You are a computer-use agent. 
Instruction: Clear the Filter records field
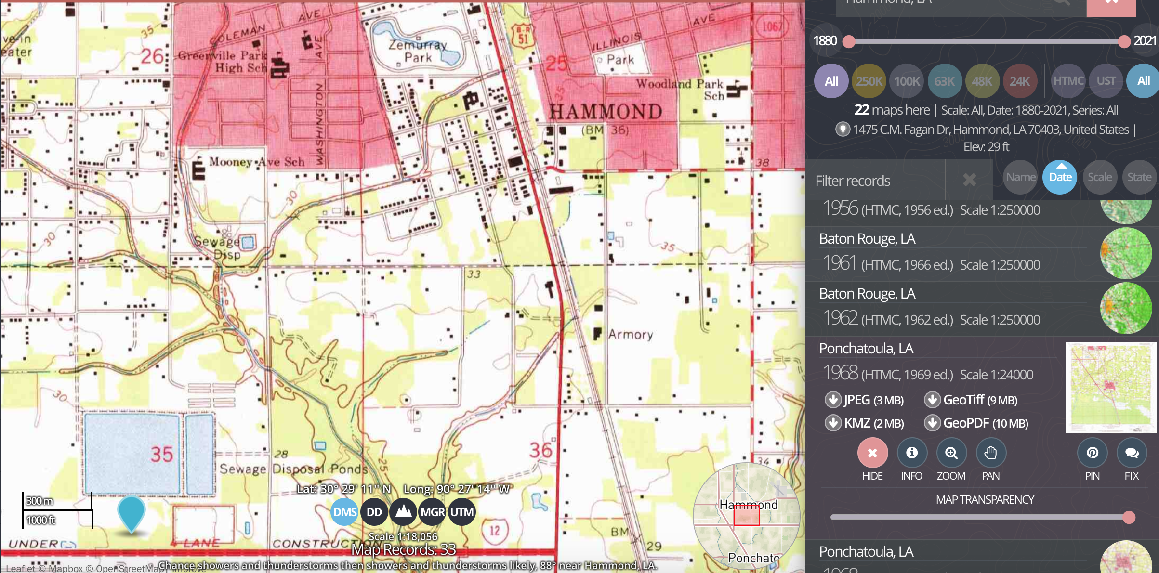coord(969,180)
